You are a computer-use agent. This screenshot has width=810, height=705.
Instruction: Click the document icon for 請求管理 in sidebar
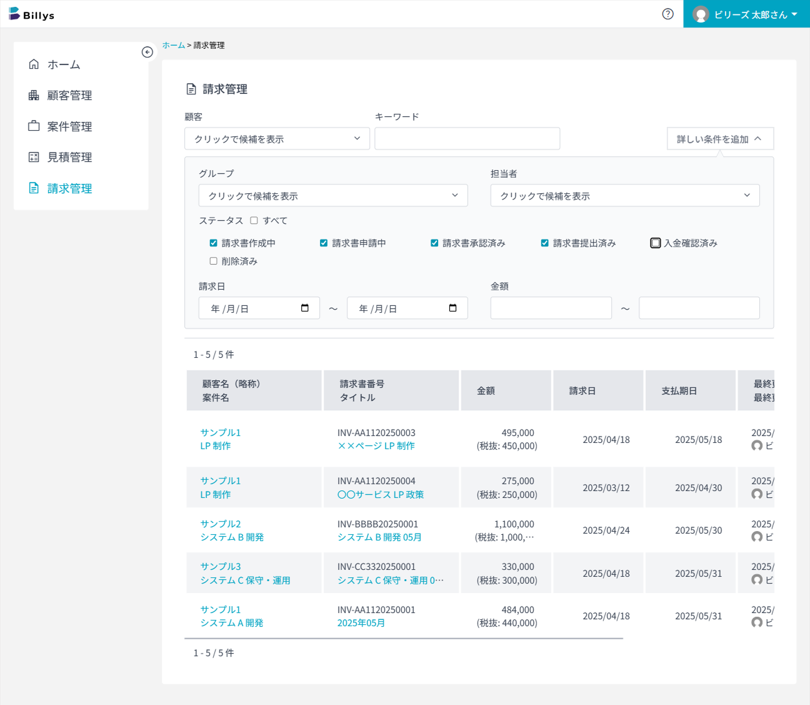(34, 188)
